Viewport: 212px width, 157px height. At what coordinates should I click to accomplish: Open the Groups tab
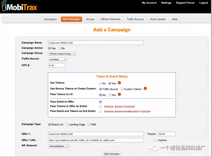tap(90, 19)
